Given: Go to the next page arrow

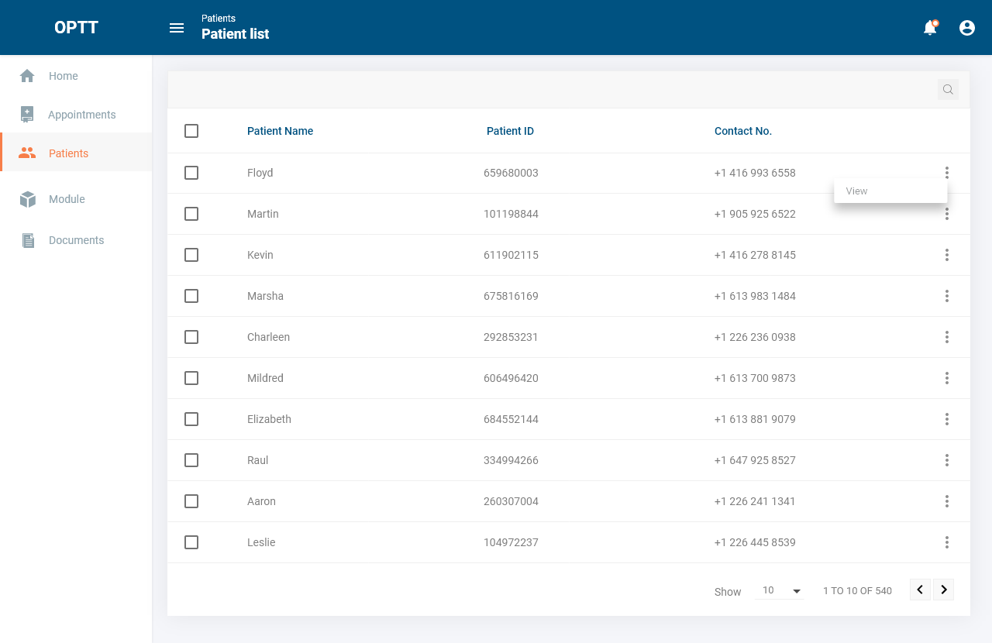Looking at the screenshot, I should tap(943, 590).
